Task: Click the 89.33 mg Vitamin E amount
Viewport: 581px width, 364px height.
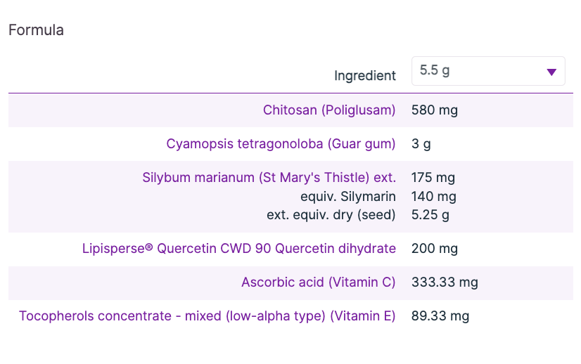Action: (x=440, y=316)
